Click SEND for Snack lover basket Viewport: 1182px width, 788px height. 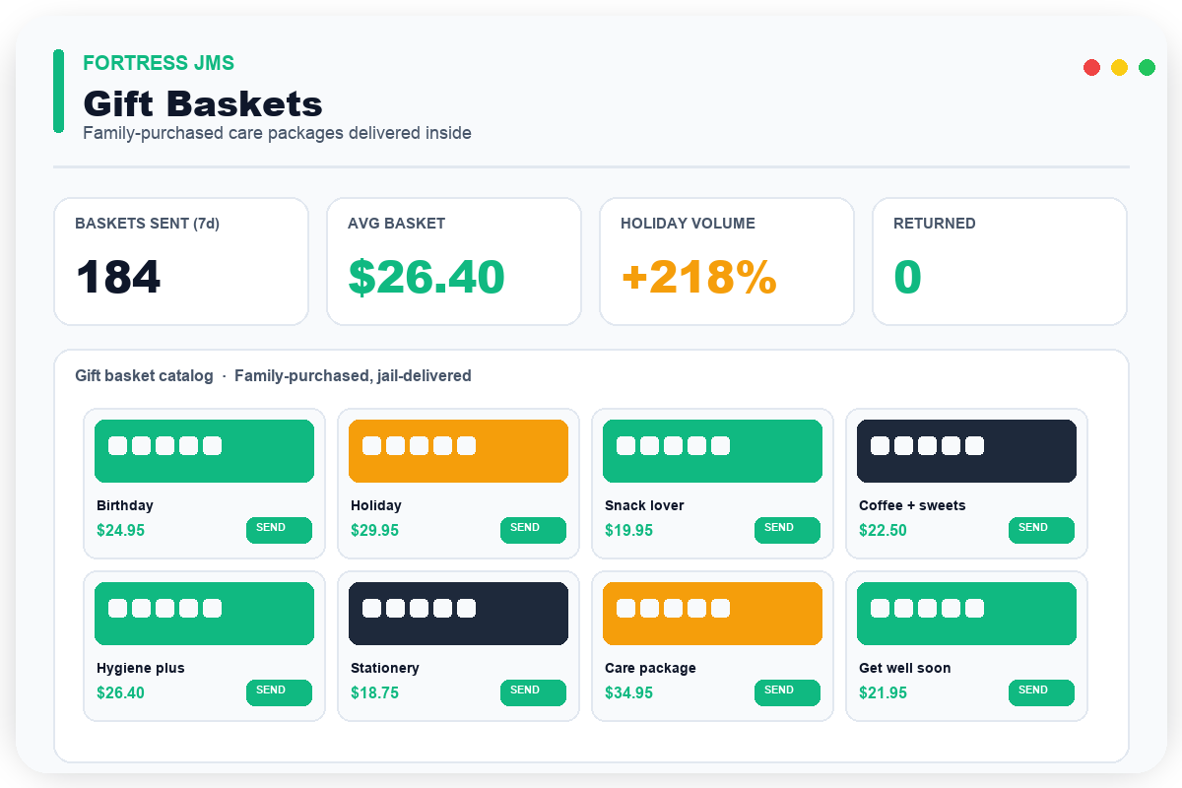pos(787,530)
